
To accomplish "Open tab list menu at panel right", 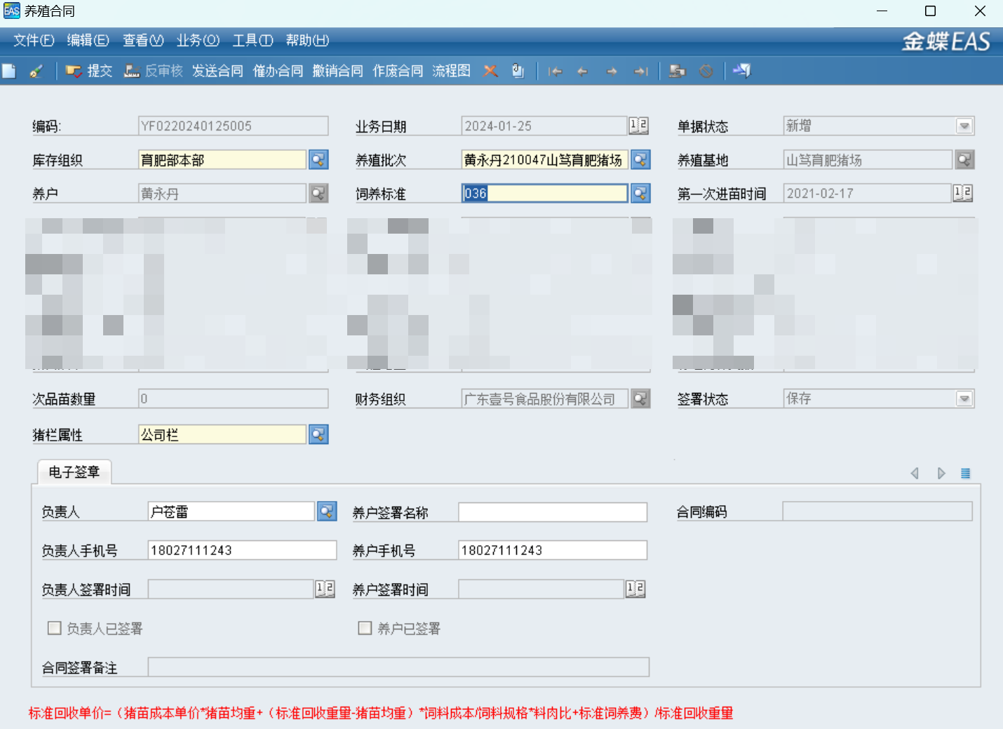I will (x=965, y=474).
